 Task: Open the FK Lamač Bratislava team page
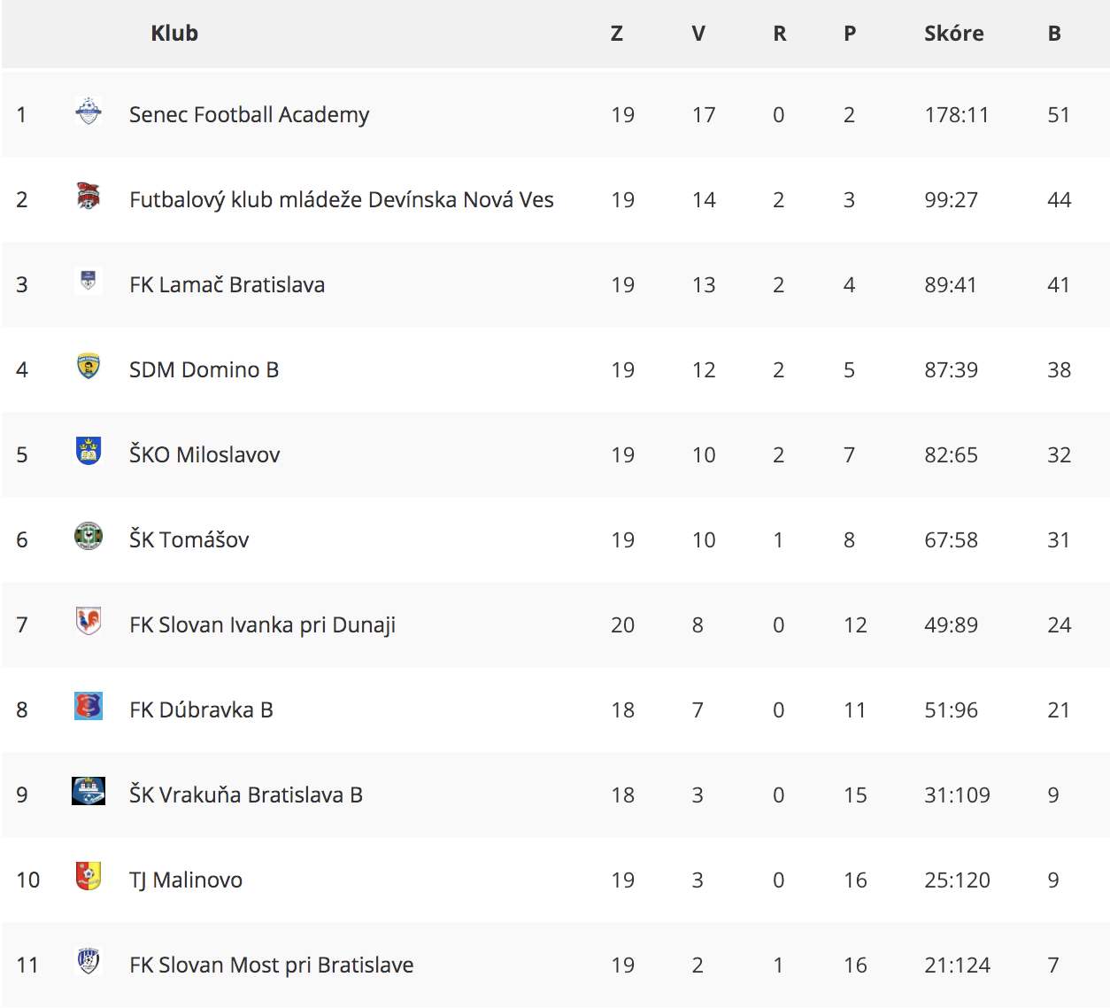[x=227, y=284]
